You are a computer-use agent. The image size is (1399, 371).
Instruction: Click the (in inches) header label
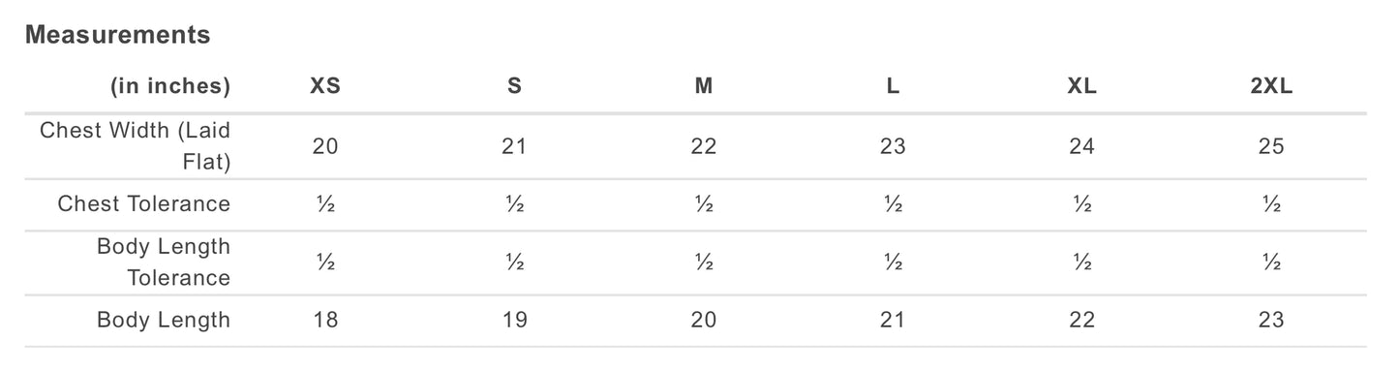click(170, 86)
